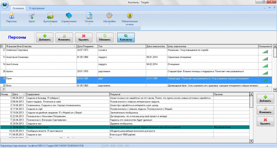Screen dimensions: 277x148
Task: Expand the Отчеты dropdown arrow
Action: coord(89,24)
